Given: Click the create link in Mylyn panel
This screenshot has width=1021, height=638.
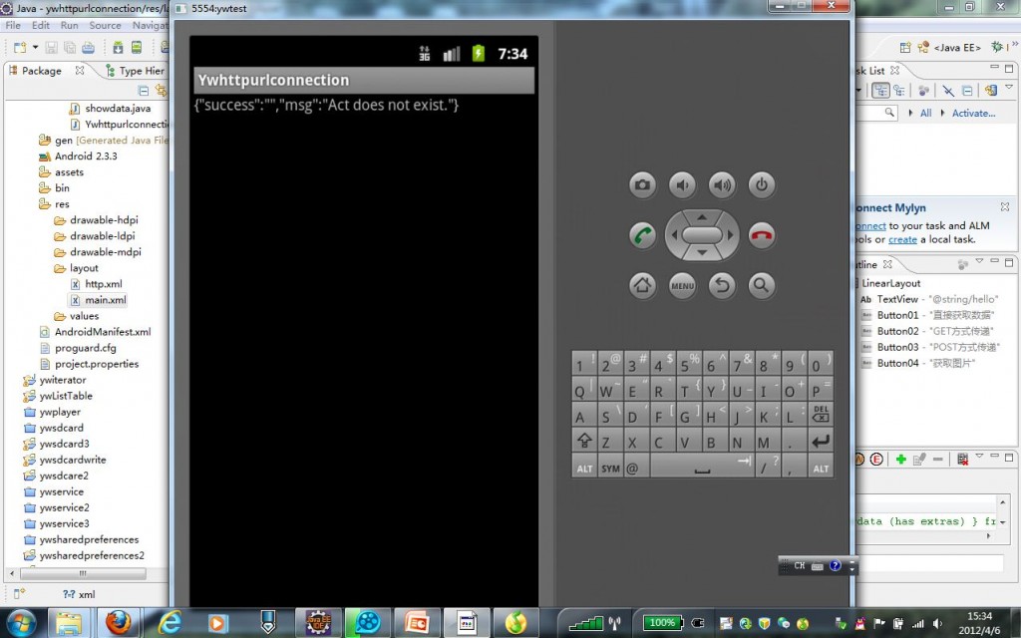Looking at the screenshot, I should 902,239.
